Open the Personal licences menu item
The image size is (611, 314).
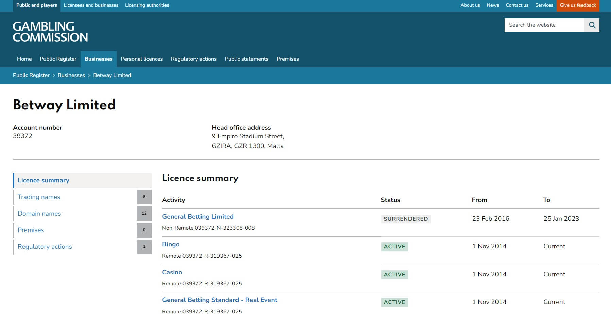(x=142, y=59)
